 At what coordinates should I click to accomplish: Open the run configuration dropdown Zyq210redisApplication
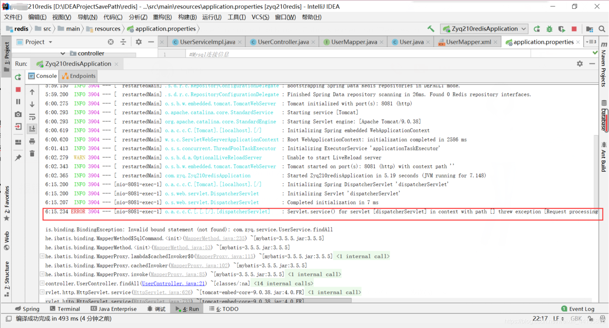click(485, 29)
